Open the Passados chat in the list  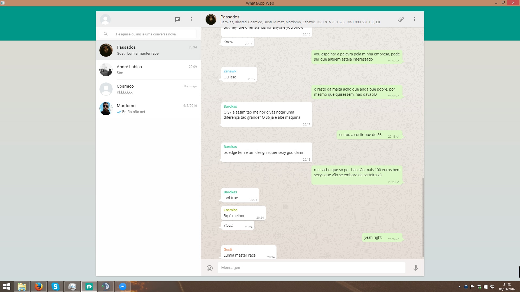coord(148,50)
